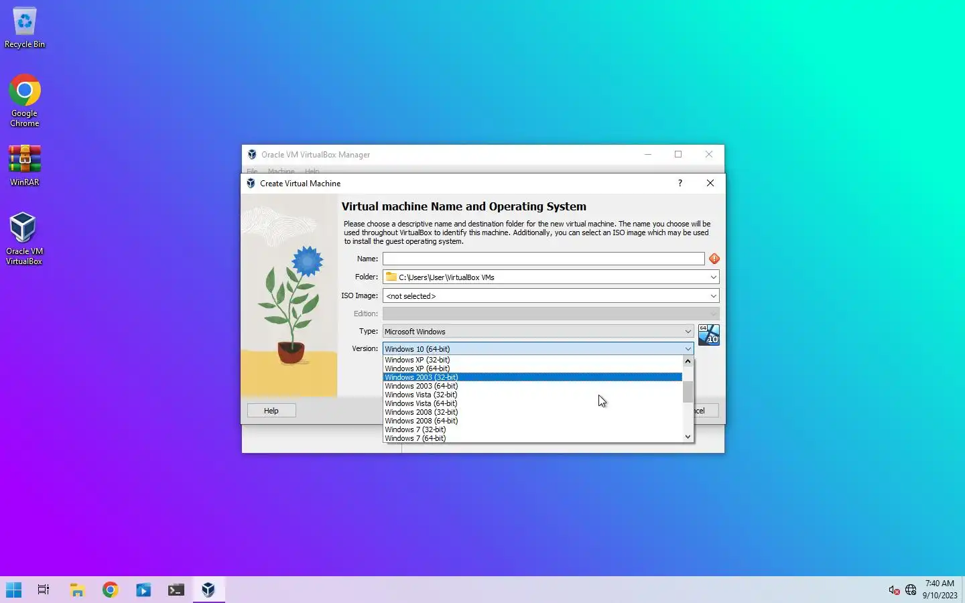This screenshot has width=965, height=603.
Task: Open the Windows Start menu
Action: click(13, 590)
